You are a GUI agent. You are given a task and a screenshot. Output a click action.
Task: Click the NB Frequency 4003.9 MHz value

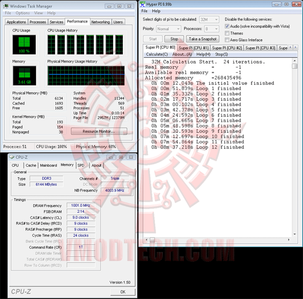tap(115, 191)
